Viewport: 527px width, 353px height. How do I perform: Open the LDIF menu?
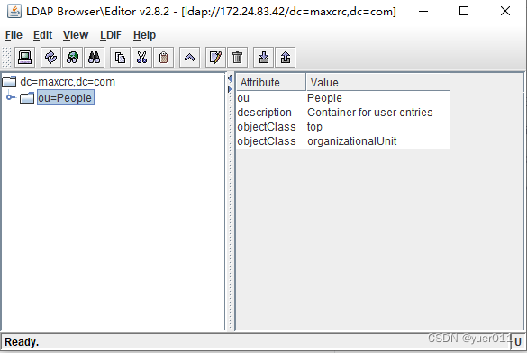point(111,35)
